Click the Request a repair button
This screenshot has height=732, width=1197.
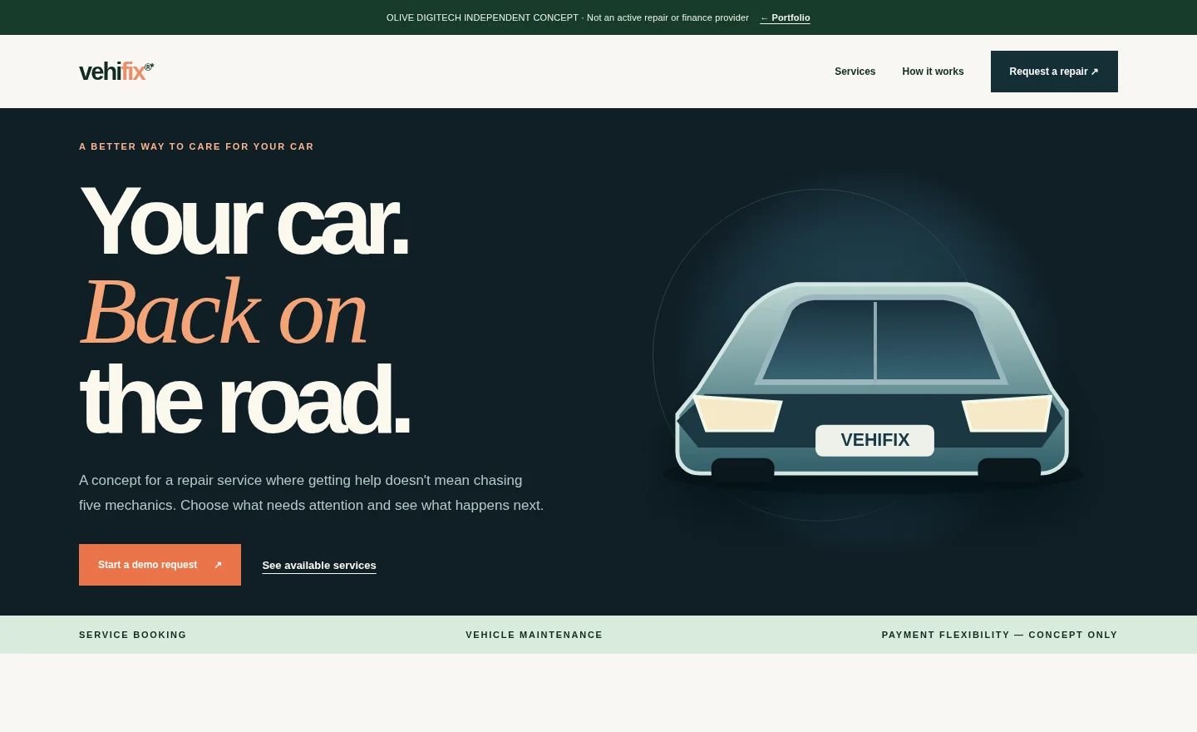1054,72
